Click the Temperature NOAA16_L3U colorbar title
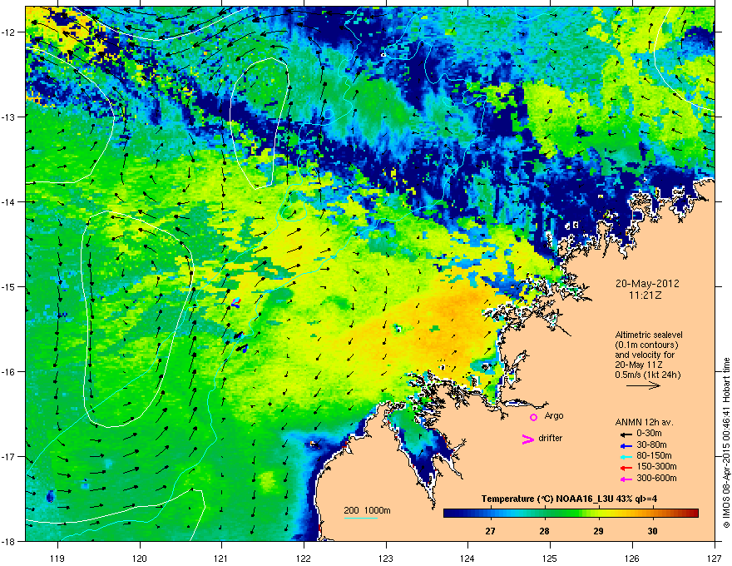Viewport: 732px width, 566px height. point(569,499)
